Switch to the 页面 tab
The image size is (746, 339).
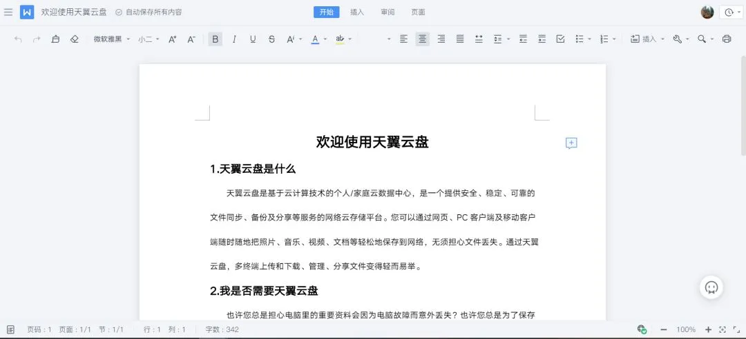(x=418, y=12)
